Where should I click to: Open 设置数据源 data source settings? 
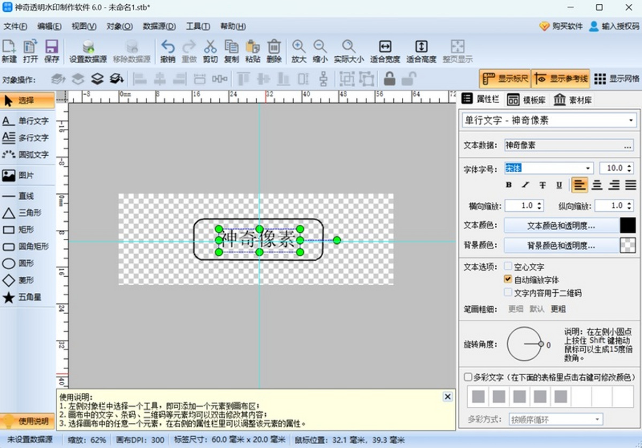pos(88,51)
